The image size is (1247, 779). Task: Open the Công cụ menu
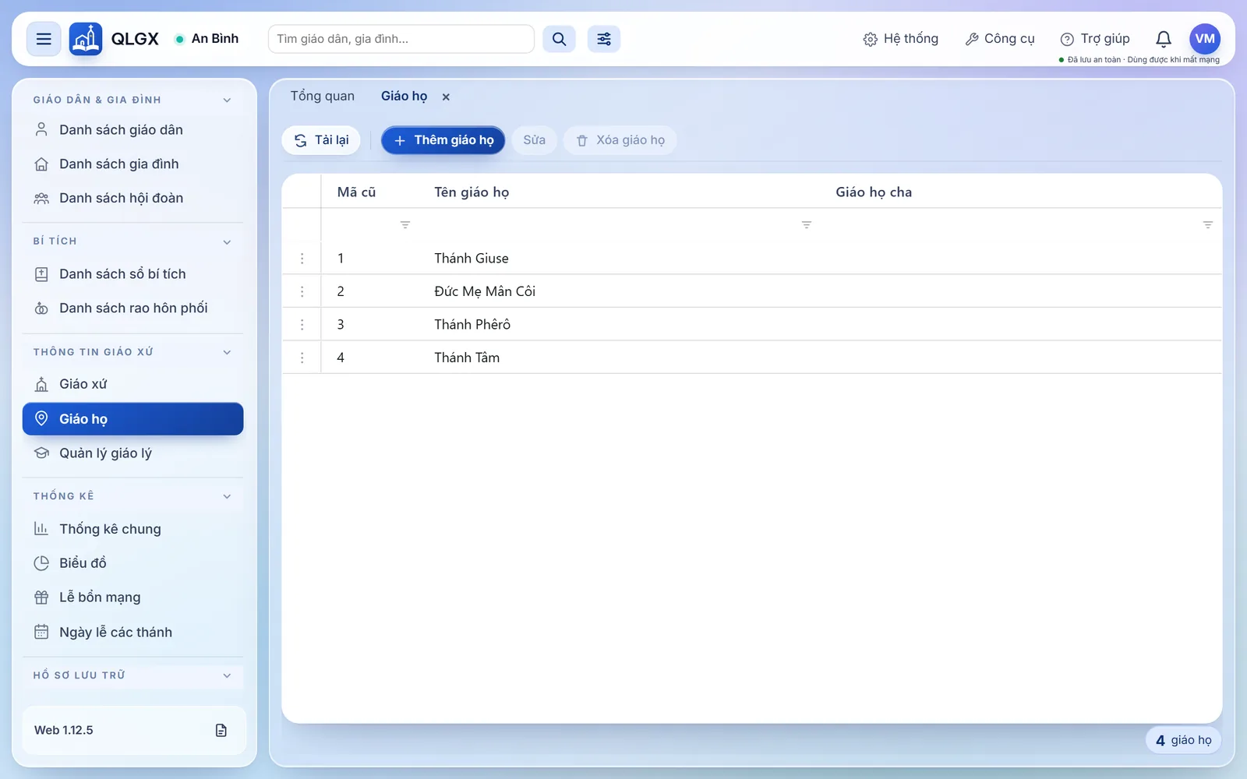(1000, 39)
